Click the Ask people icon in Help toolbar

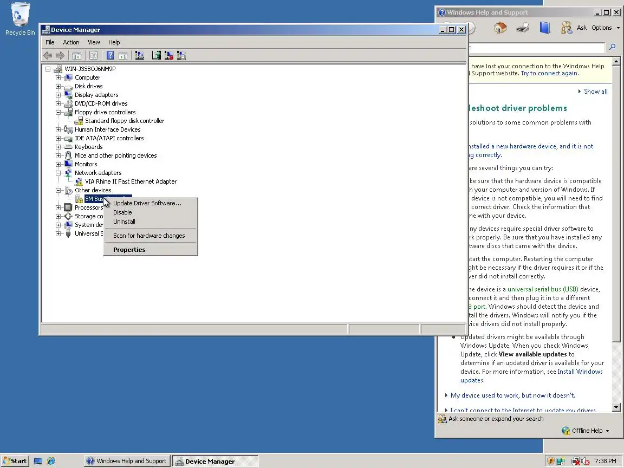[x=566, y=28]
